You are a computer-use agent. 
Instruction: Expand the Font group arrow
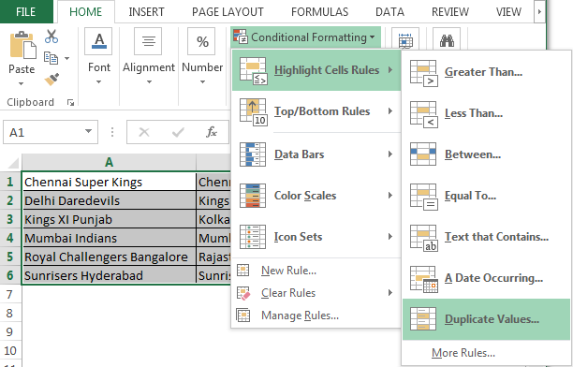(98, 82)
